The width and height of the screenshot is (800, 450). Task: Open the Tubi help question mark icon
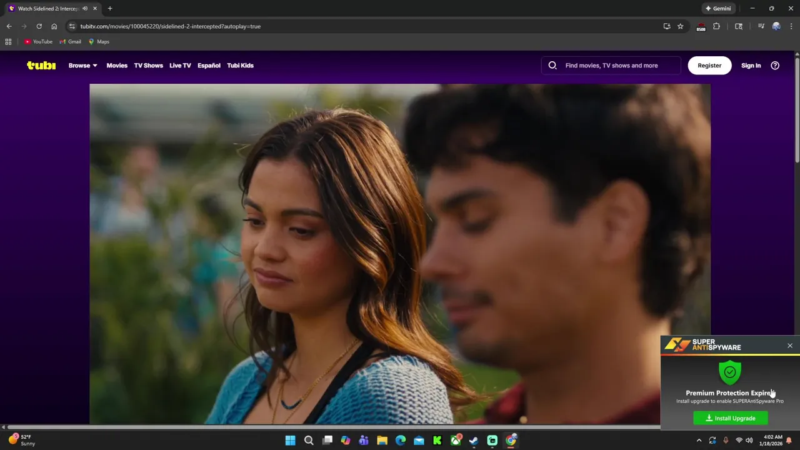775,66
